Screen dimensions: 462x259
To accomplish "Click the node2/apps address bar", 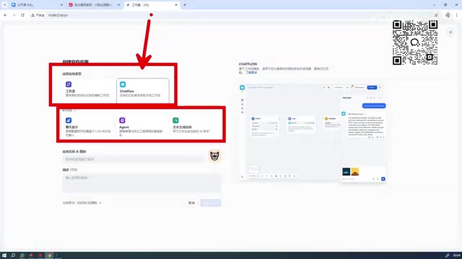I will pos(58,15).
